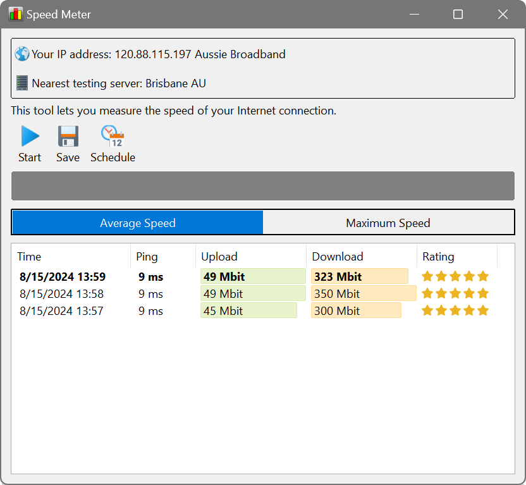Click the 350 Mbit download value
The width and height of the screenshot is (526, 485).
(337, 293)
